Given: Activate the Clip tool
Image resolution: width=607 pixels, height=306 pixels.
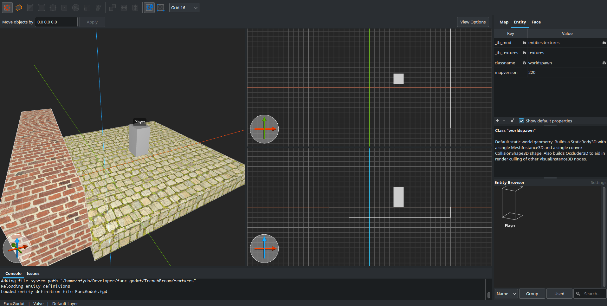Looking at the screenshot, I should pos(30,8).
